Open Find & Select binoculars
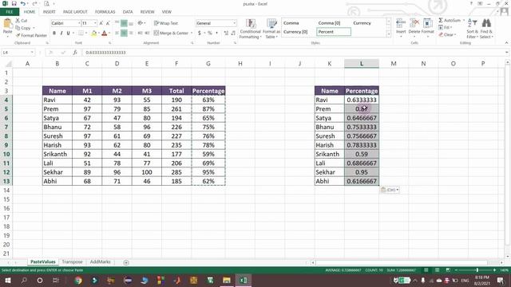 (486, 23)
